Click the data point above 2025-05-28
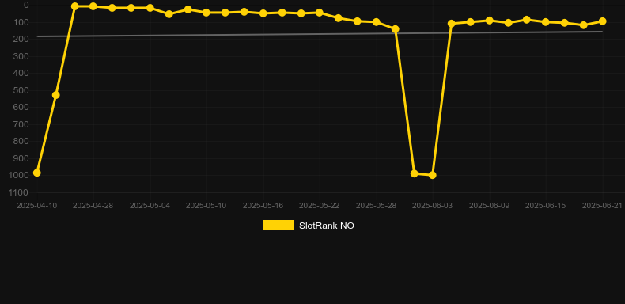 coord(376,22)
